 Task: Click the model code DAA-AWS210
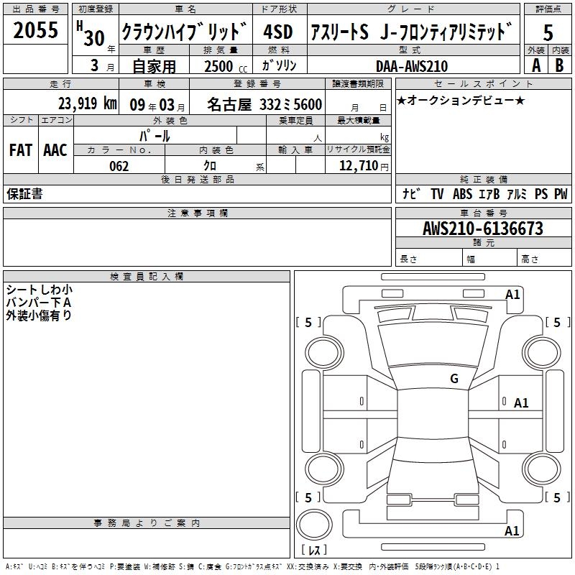pos(412,66)
